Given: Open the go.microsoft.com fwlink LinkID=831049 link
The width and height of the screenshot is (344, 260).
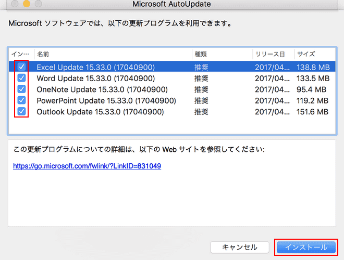Looking at the screenshot, I should pos(87,166).
